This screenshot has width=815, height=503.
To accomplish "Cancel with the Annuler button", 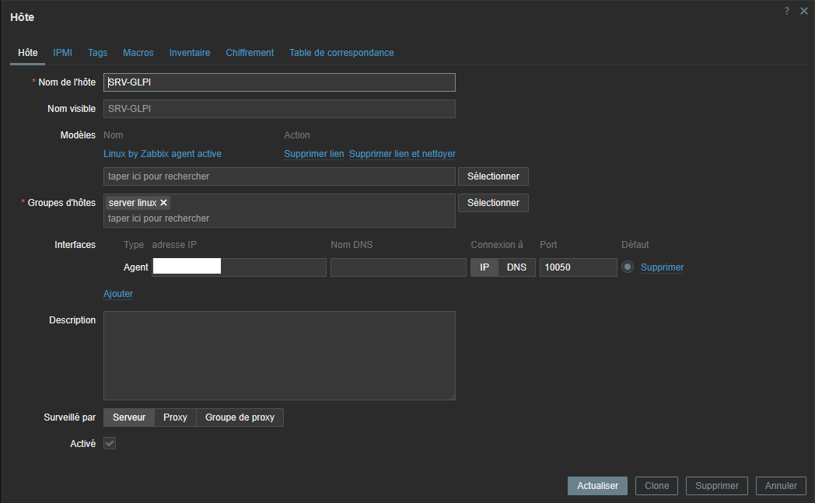I will (x=781, y=486).
